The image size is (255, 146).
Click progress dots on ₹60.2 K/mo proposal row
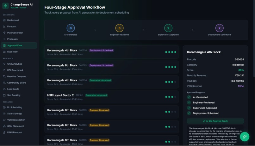point(171,52)
